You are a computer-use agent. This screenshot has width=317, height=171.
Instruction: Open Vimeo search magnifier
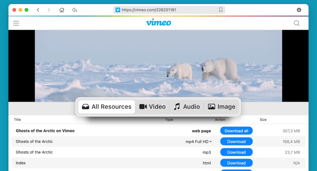296,23
